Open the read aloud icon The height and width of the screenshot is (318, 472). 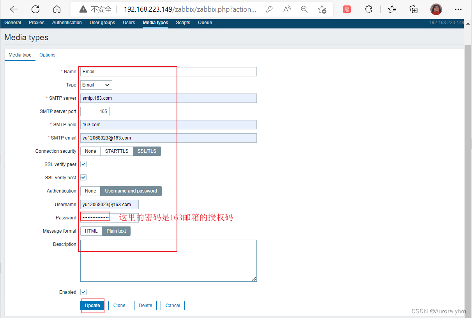(287, 9)
